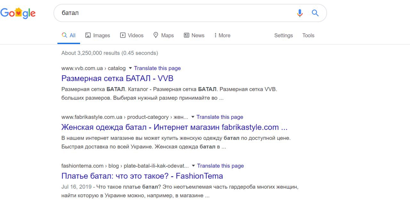Start voice search with the microphone icon
Image resolution: width=410 pixels, height=202 pixels.
pyautogui.click(x=300, y=13)
